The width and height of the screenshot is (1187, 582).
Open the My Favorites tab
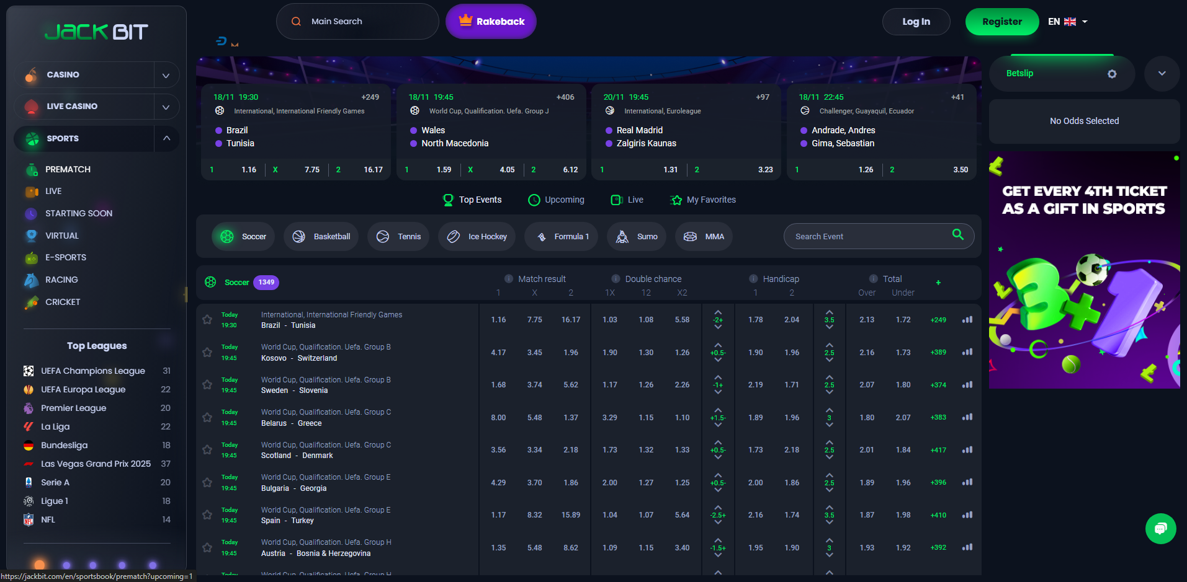point(703,200)
